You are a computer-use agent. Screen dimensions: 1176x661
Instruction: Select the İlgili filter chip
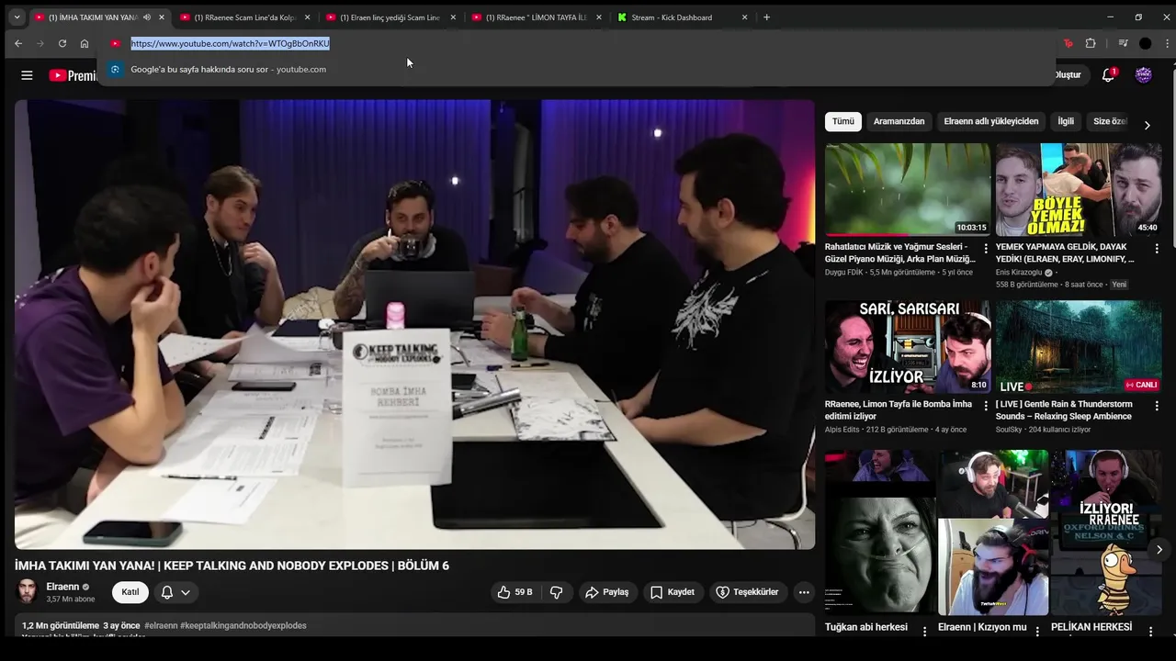[1066, 121]
